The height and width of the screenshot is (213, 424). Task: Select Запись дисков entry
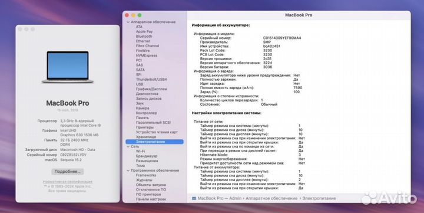pyautogui.click(x=148, y=99)
